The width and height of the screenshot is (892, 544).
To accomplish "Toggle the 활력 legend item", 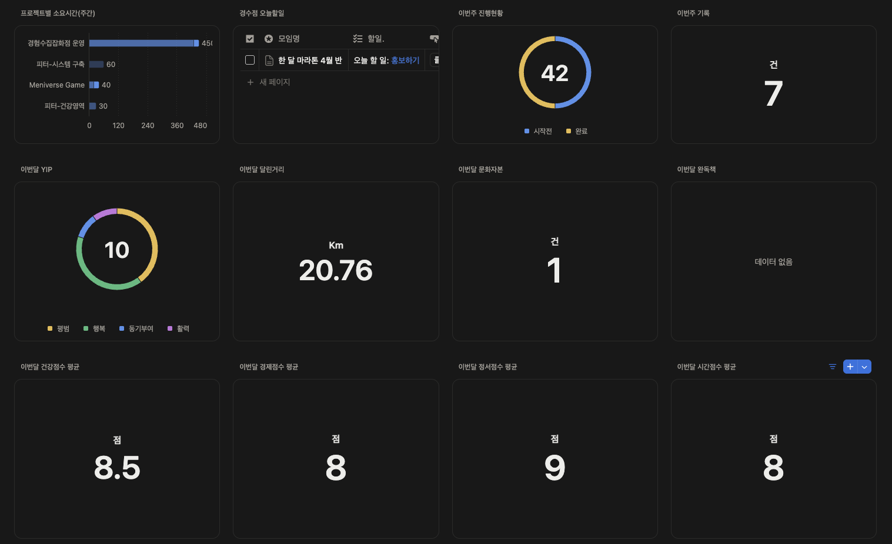I will pyautogui.click(x=178, y=329).
